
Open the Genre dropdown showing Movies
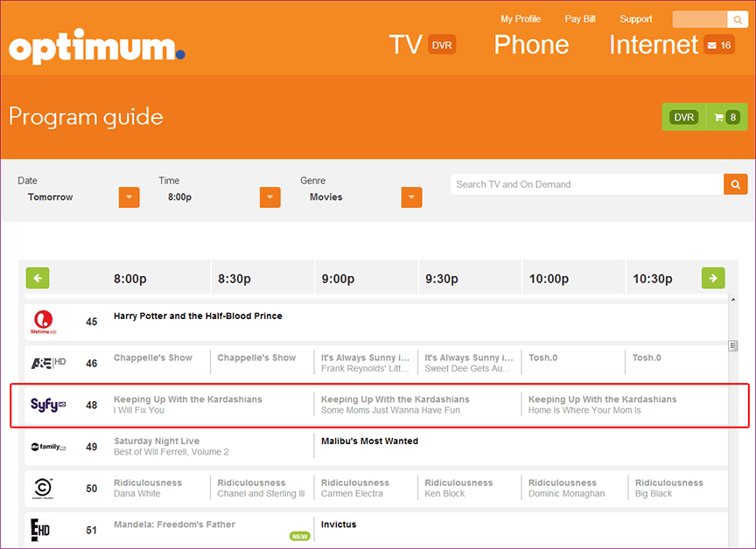pyautogui.click(x=411, y=198)
